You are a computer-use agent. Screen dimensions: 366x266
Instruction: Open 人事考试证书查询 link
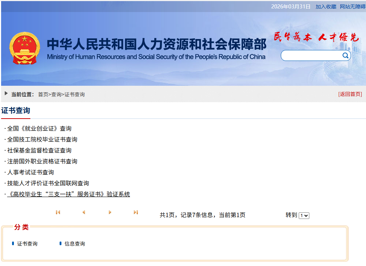point(30,172)
